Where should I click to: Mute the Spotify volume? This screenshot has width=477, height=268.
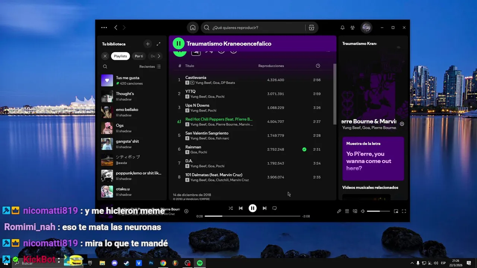[x=363, y=211]
